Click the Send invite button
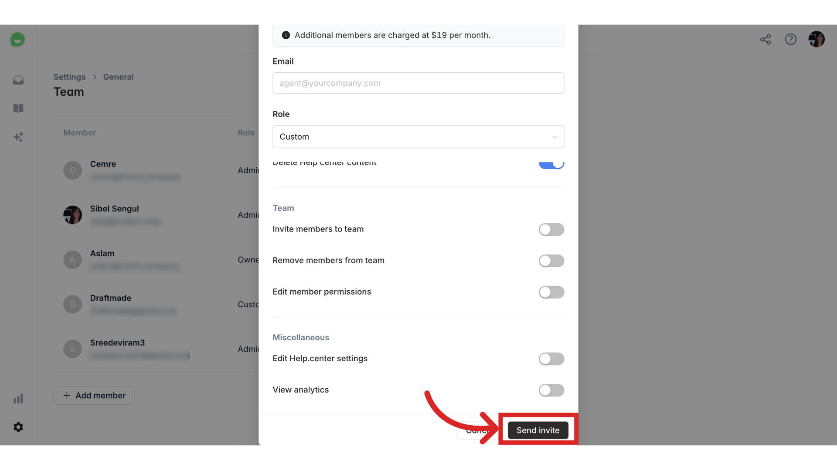837x470 pixels. (538, 429)
